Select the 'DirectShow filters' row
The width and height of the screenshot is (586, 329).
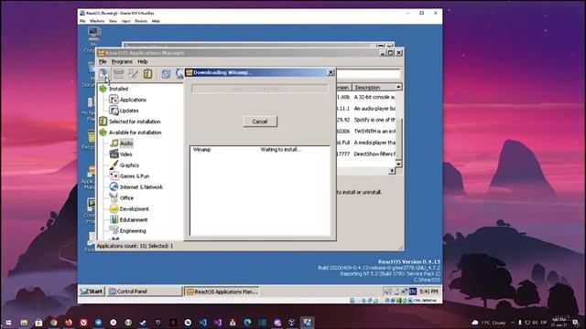pyautogui.click(x=374, y=154)
